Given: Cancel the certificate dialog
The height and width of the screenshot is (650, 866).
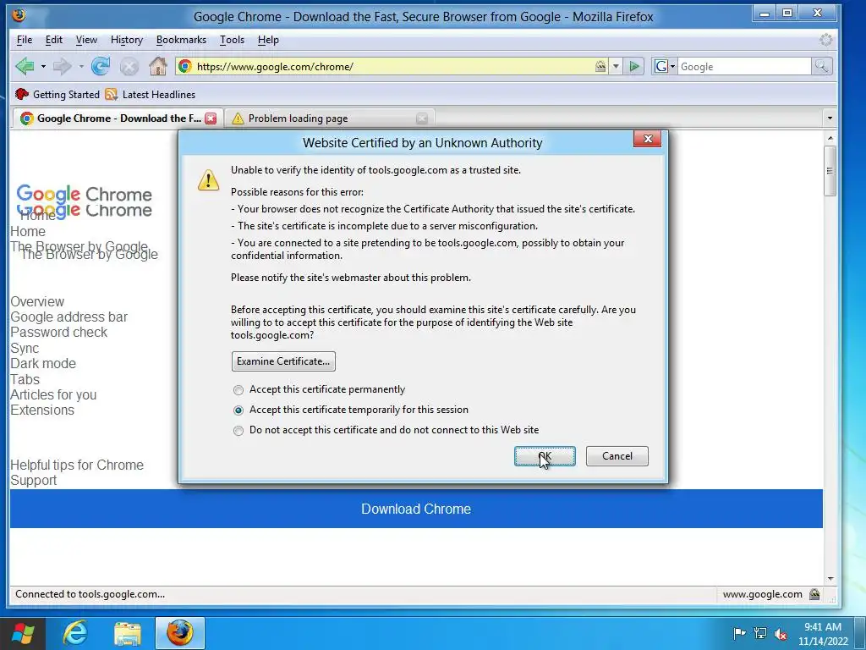Looking at the screenshot, I should click(617, 456).
